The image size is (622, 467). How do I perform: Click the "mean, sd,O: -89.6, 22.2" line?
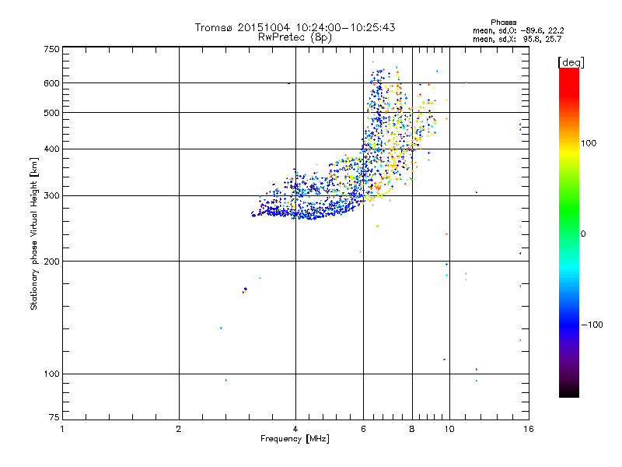[x=518, y=30]
